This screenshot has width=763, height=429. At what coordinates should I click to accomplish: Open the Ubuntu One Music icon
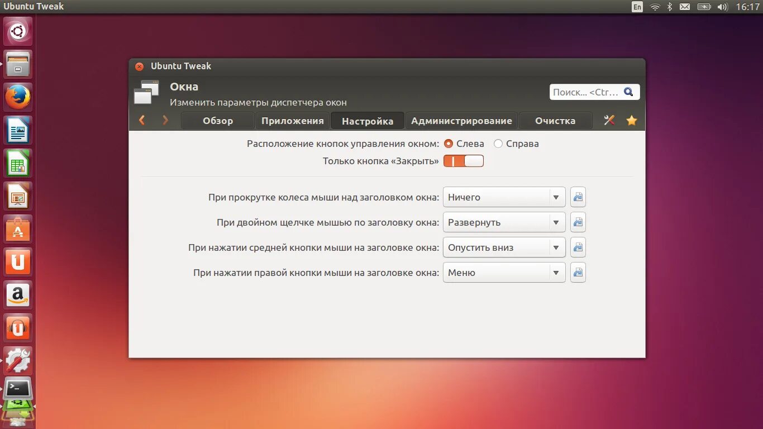click(18, 328)
